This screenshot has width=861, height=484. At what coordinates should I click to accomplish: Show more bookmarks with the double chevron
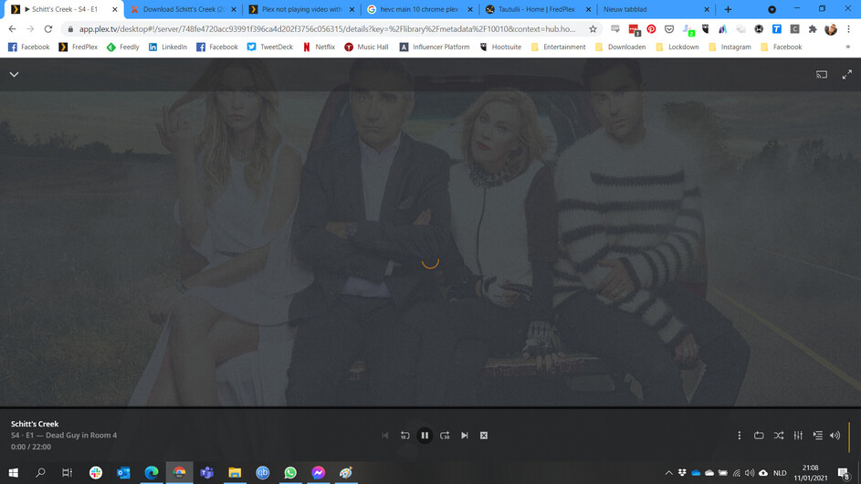click(x=848, y=47)
